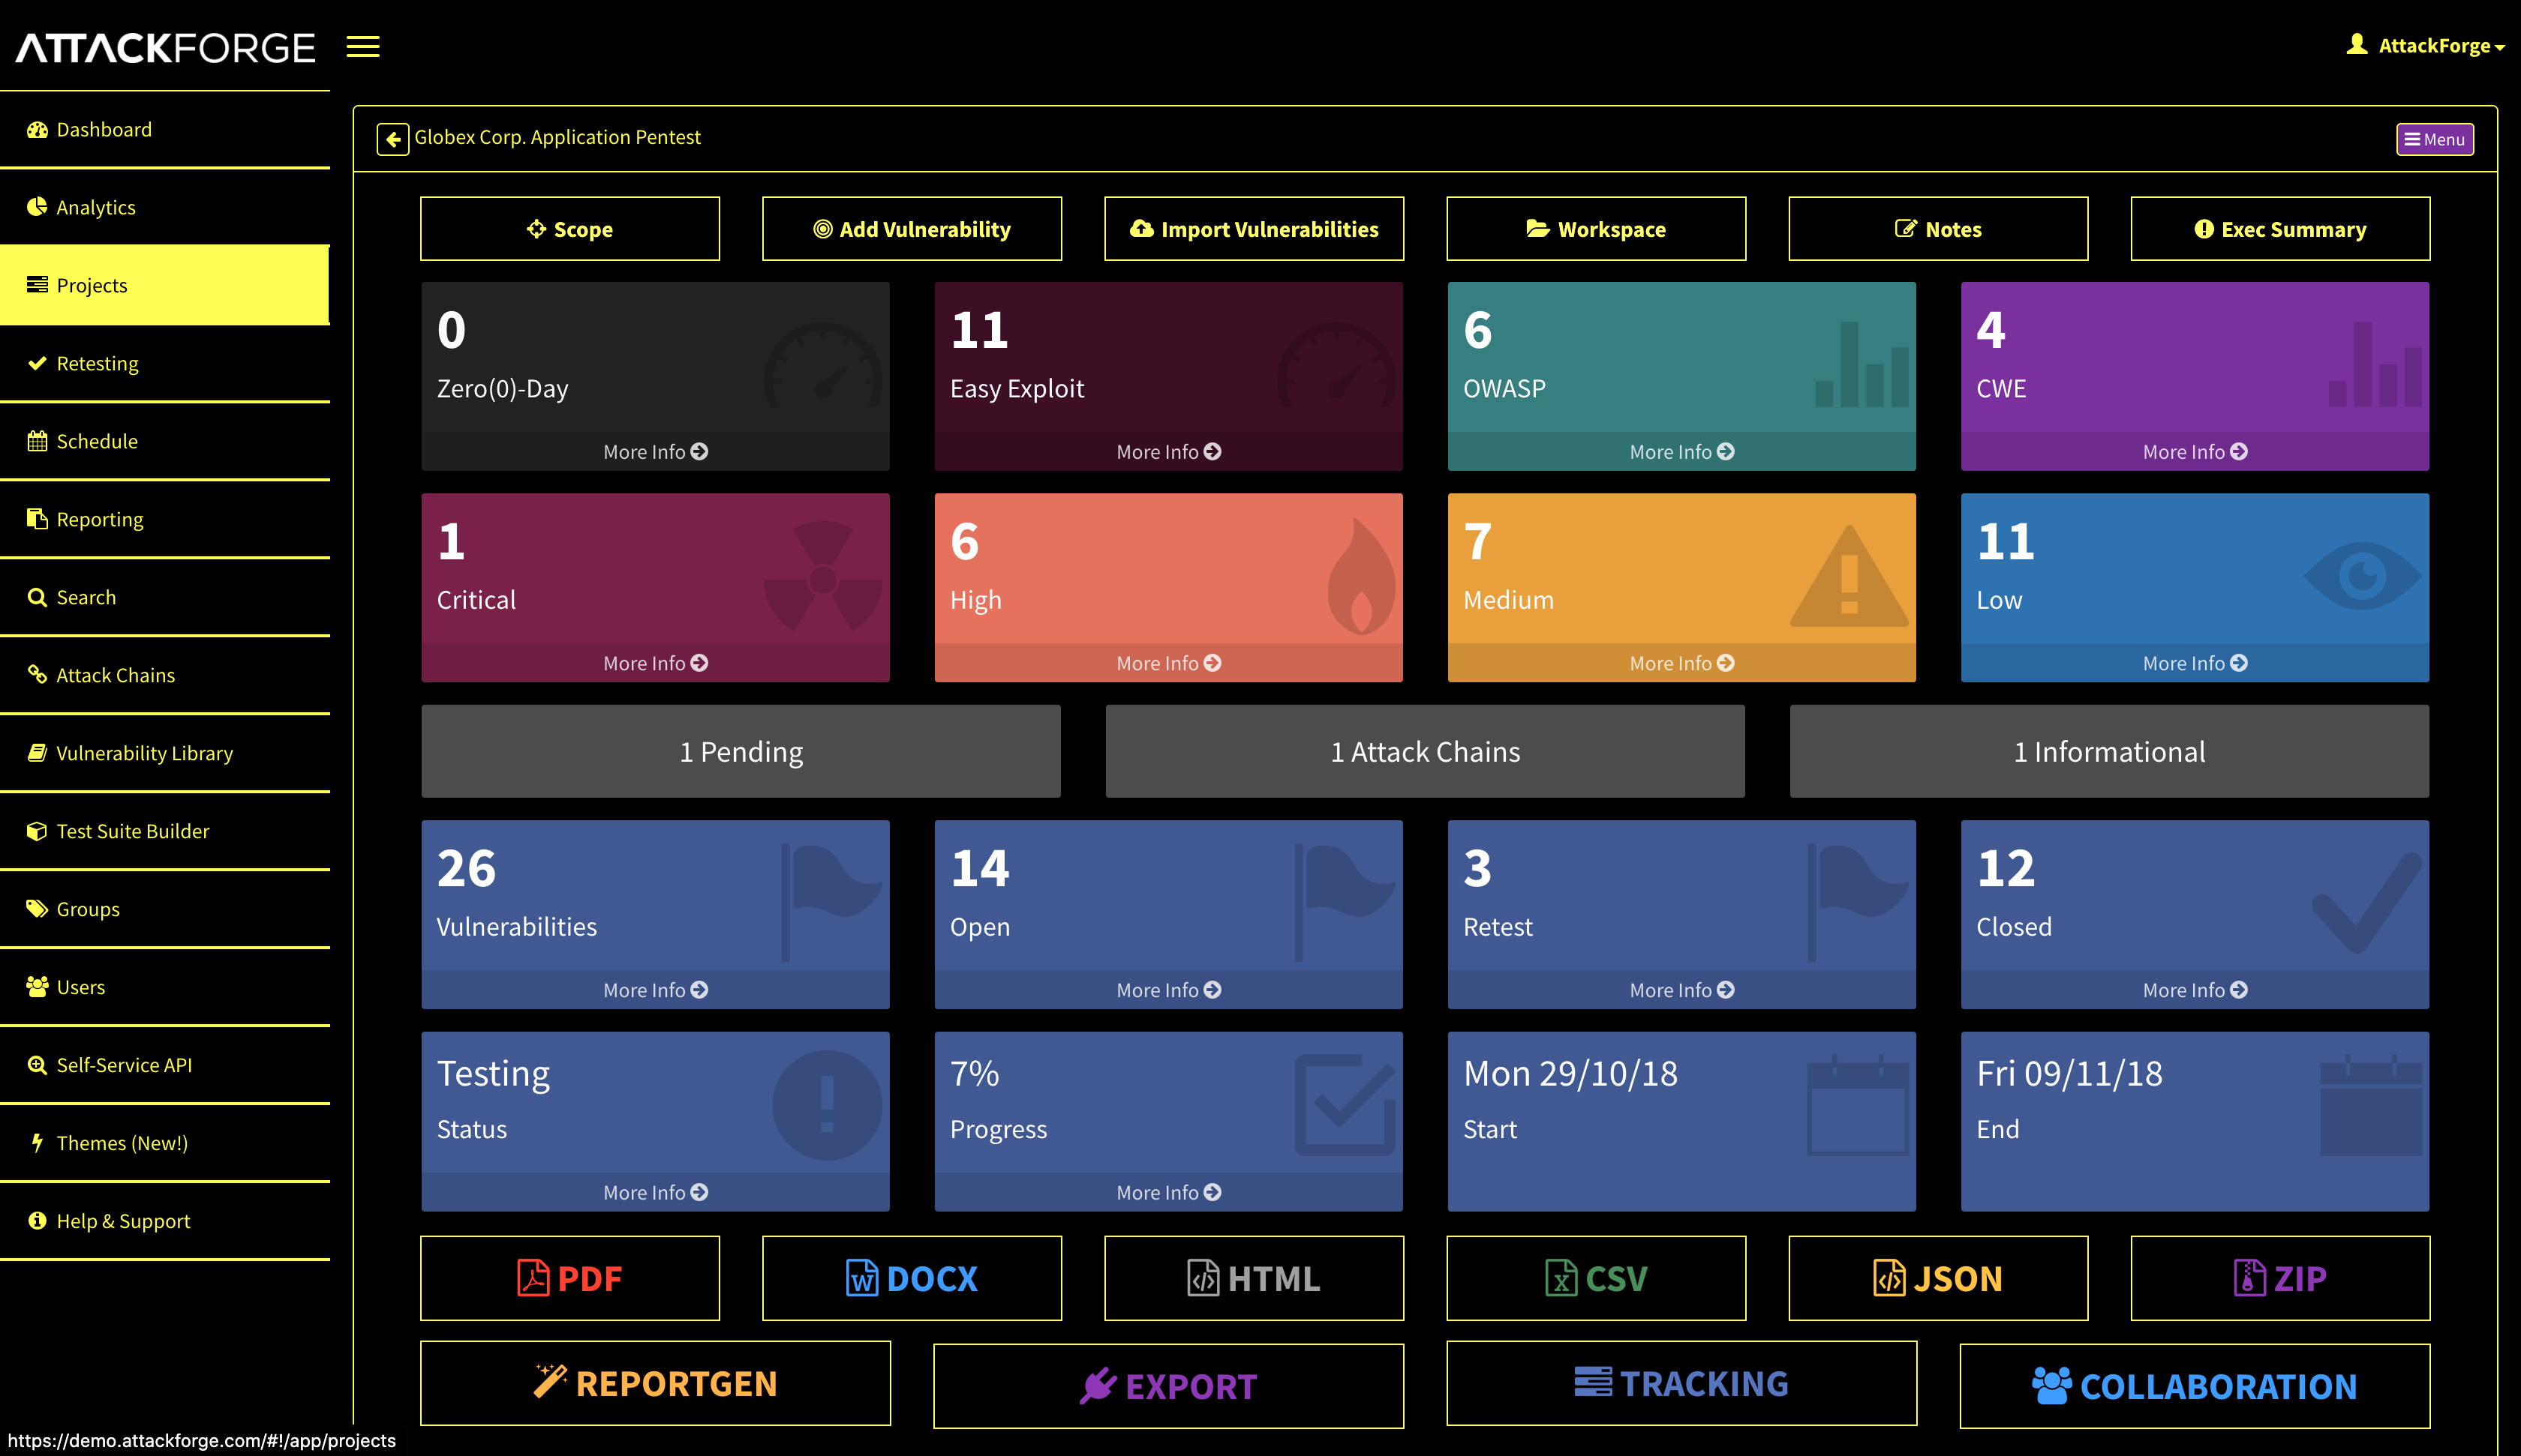Click the checkmark icon on Closed card

[x=2367, y=902]
